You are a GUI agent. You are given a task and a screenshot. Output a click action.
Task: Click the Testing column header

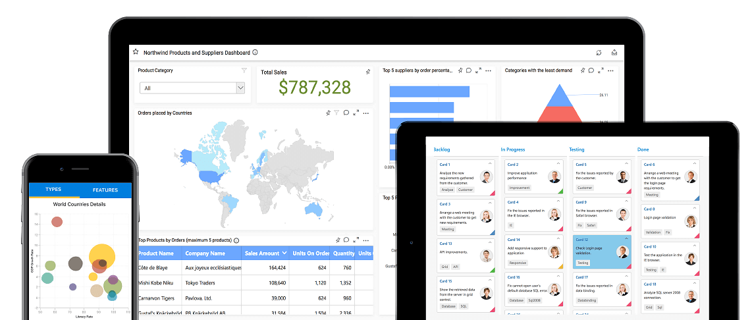[x=576, y=149]
